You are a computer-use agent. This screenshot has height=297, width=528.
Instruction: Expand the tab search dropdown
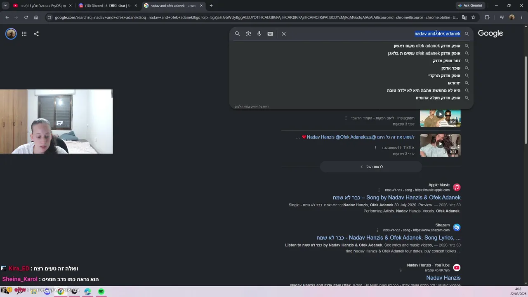[x=5, y=6]
